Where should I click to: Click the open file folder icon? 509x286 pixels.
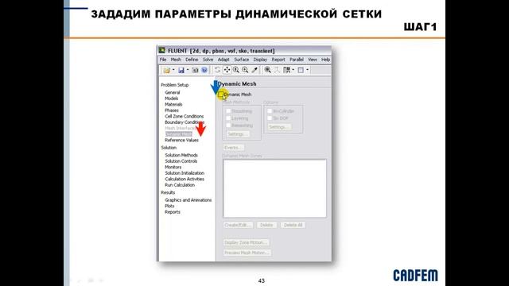point(166,70)
